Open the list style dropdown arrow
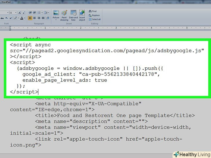 point(42,13)
